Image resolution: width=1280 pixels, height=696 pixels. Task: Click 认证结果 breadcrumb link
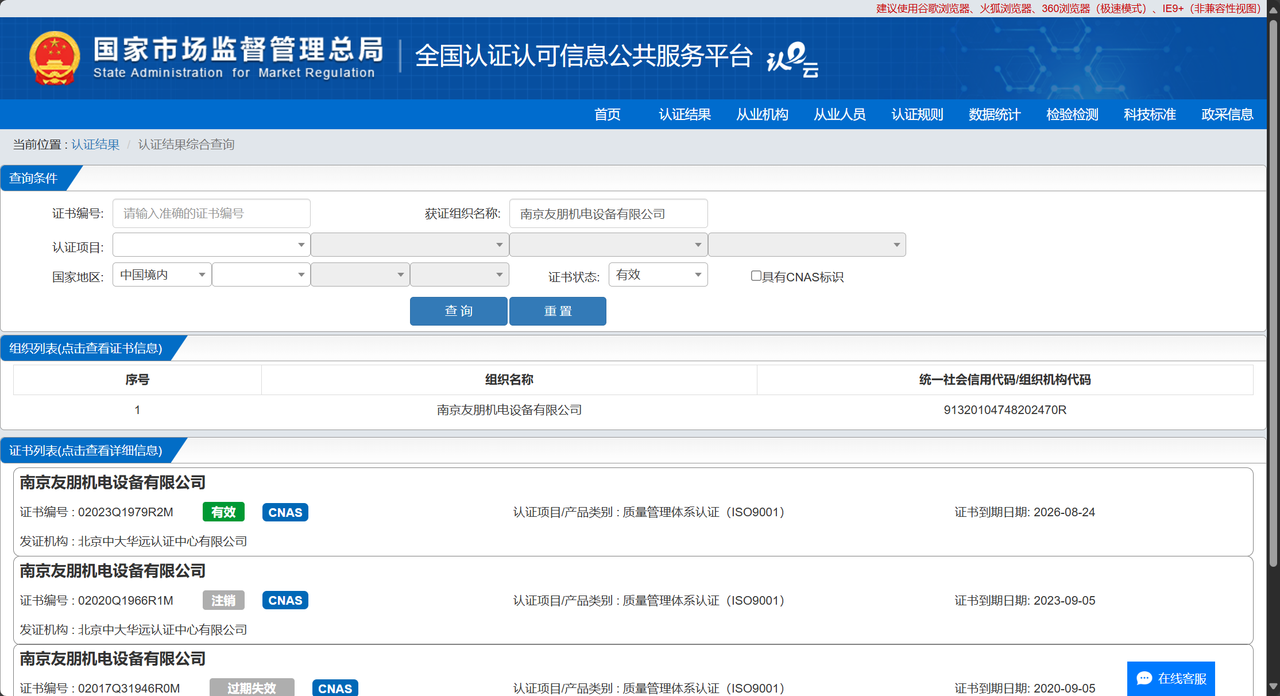(95, 144)
